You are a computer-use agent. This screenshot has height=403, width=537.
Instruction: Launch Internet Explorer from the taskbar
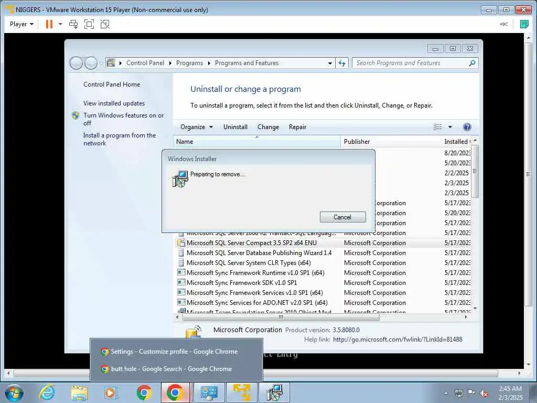tap(47, 393)
